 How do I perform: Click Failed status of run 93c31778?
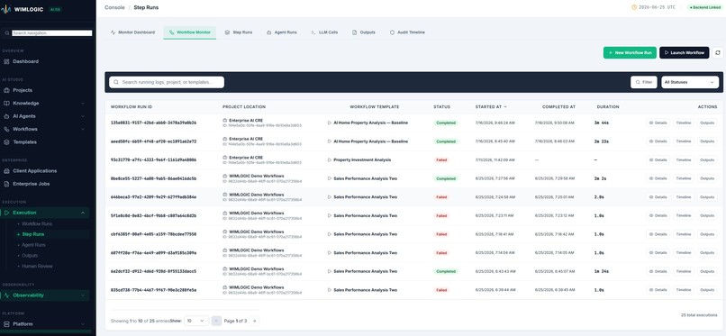(441, 160)
